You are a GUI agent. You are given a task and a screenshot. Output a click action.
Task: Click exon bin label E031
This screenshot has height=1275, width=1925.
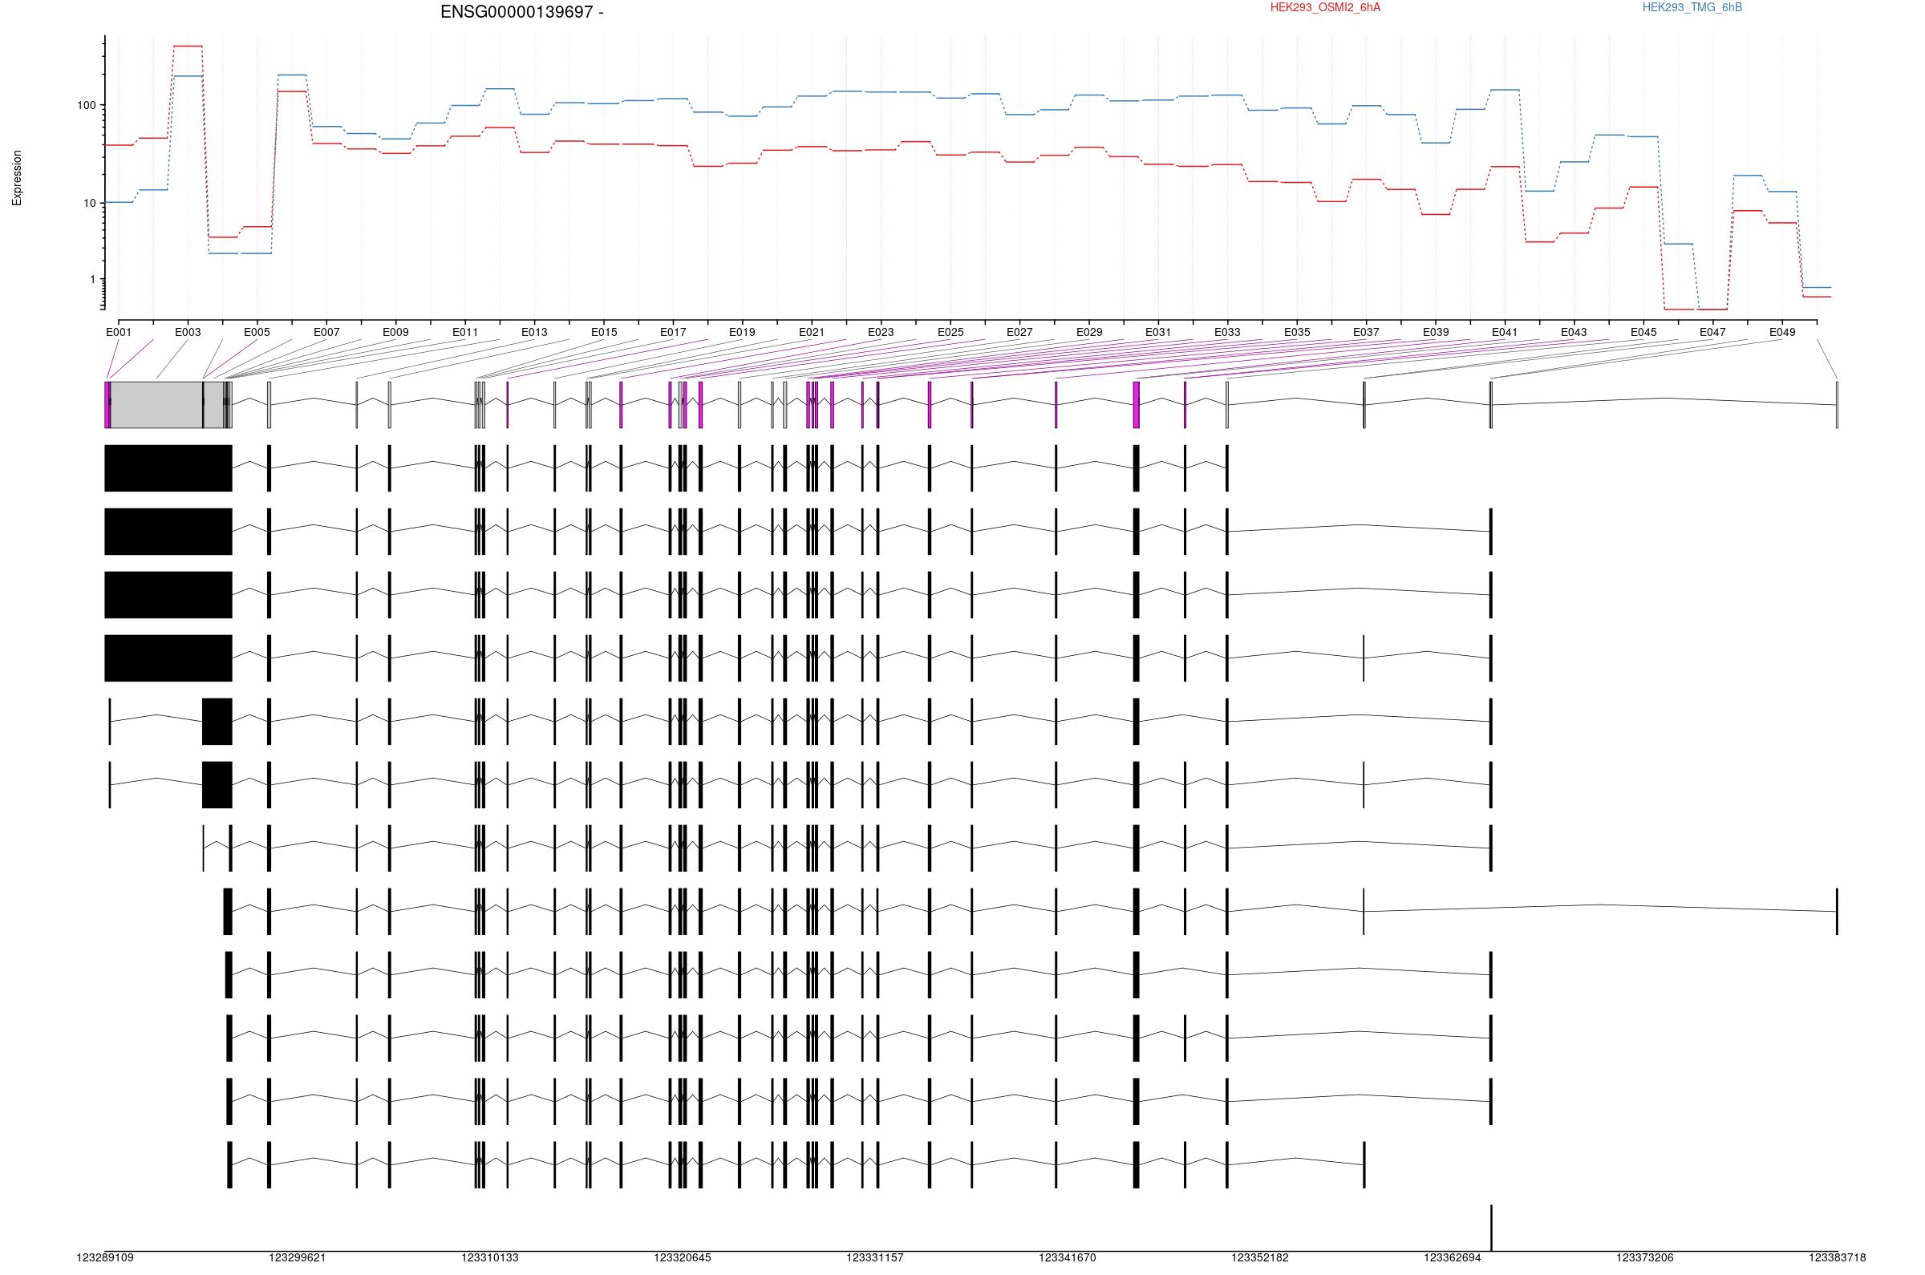(x=1158, y=333)
